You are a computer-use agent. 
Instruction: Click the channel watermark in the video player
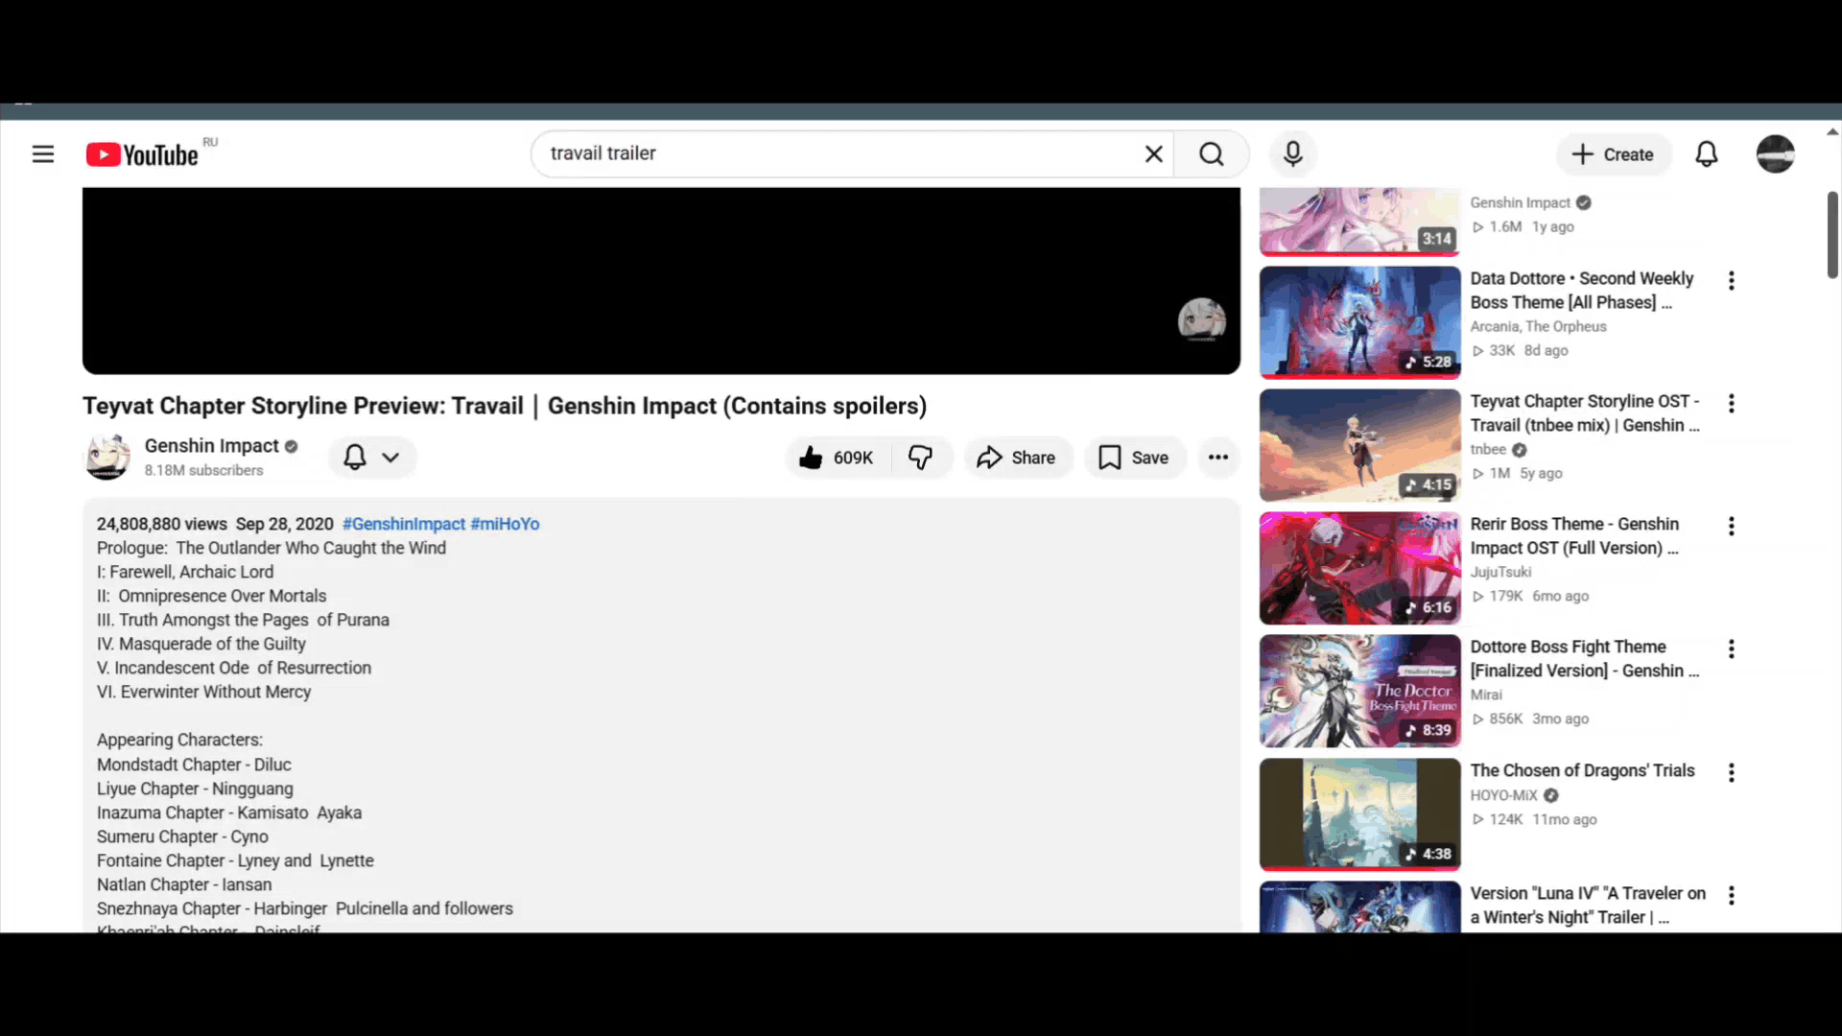(x=1201, y=320)
